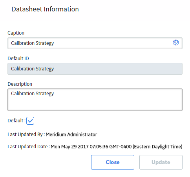Focus the Caption text field
190x177 pixels.
[95, 43]
